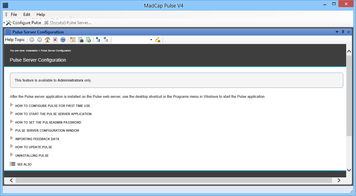Viewport: 356px width, 196px height.
Task: Refresh the help topic with blue icon
Action: tap(63, 40)
